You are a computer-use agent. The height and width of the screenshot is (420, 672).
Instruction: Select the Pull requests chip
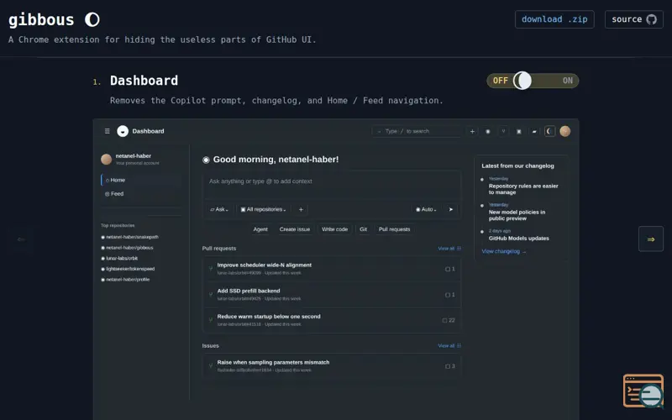tap(394, 229)
